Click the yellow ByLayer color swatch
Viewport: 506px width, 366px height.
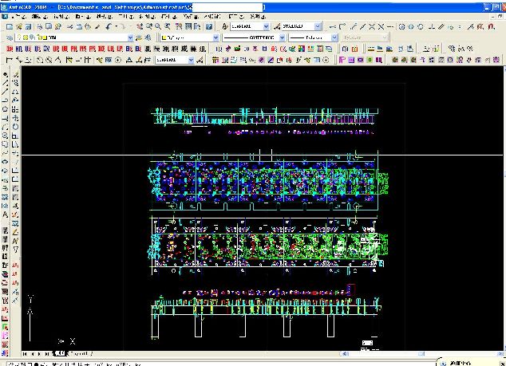pos(164,37)
